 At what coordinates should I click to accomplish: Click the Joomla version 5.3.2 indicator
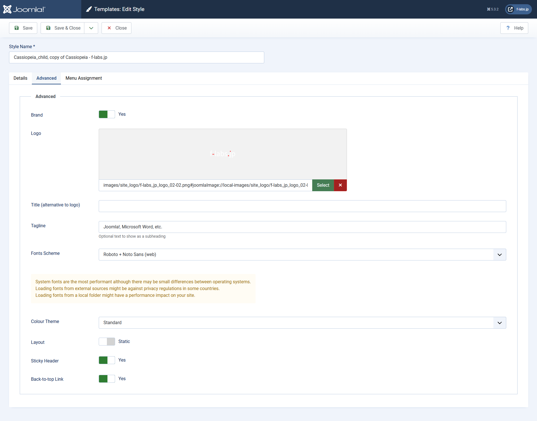(493, 9)
